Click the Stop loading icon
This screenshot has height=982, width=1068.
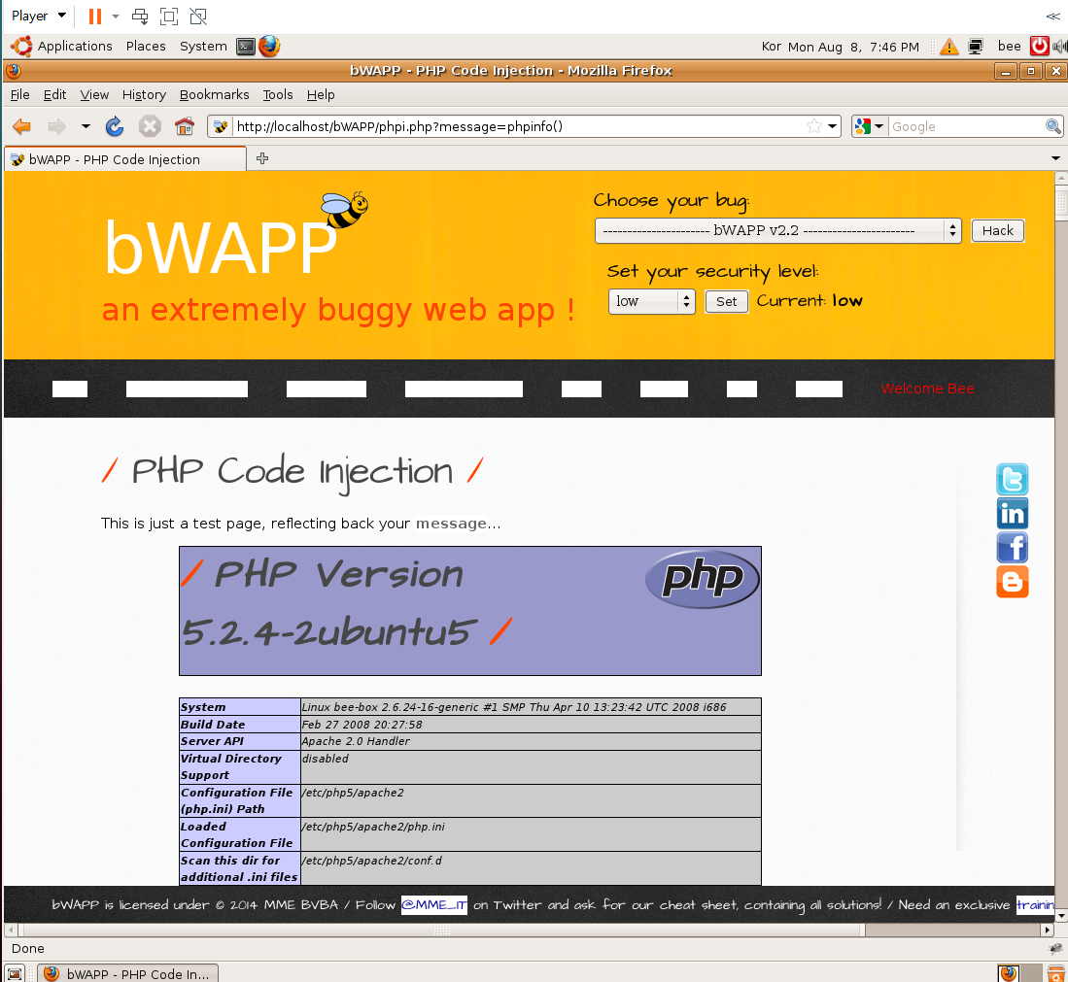149,126
